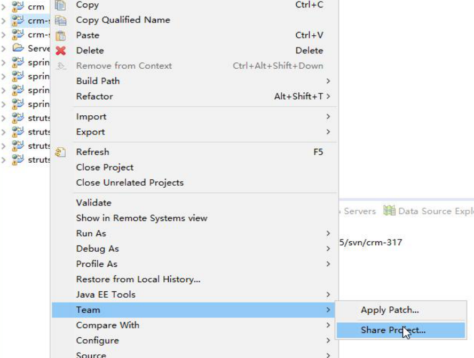Click the Copy Qualified Name icon
The image size is (474, 358).
pos(60,20)
